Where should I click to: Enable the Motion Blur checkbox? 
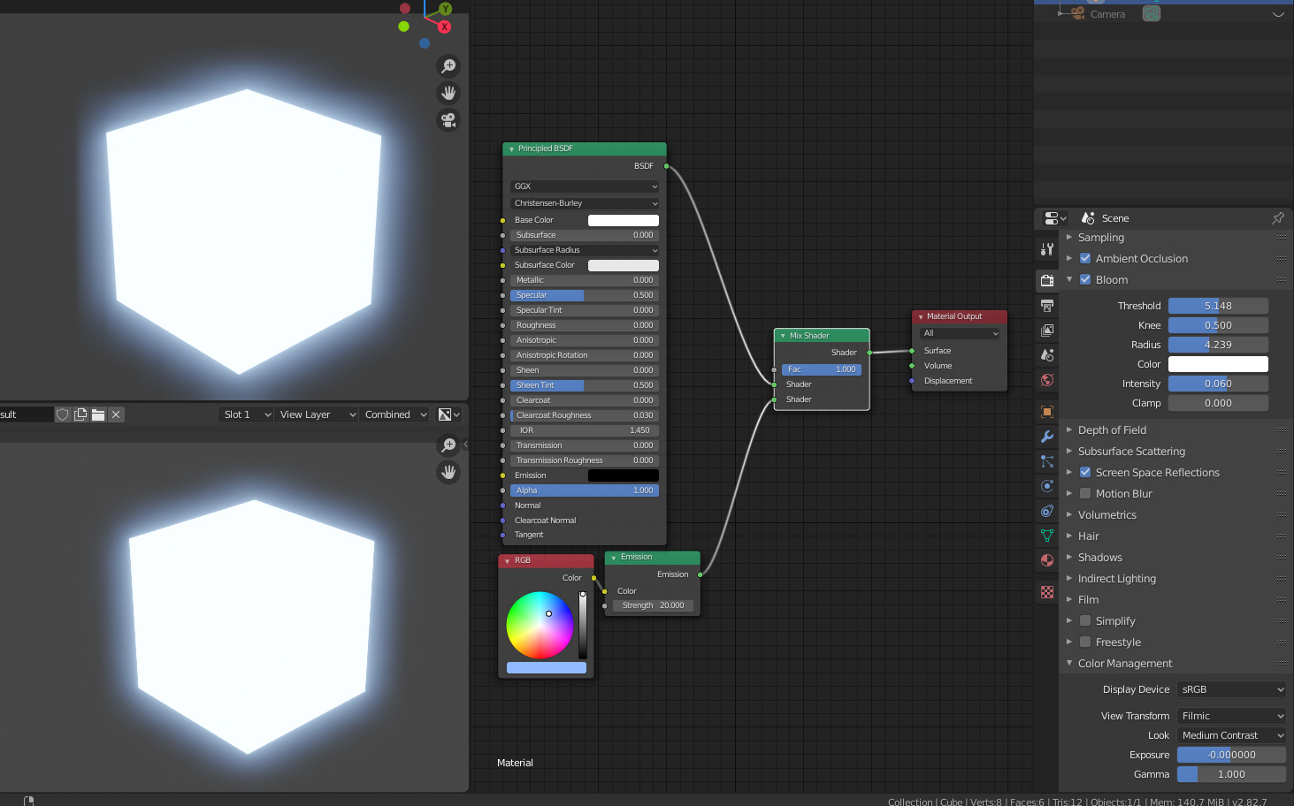pyautogui.click(x=1085, y=493)
